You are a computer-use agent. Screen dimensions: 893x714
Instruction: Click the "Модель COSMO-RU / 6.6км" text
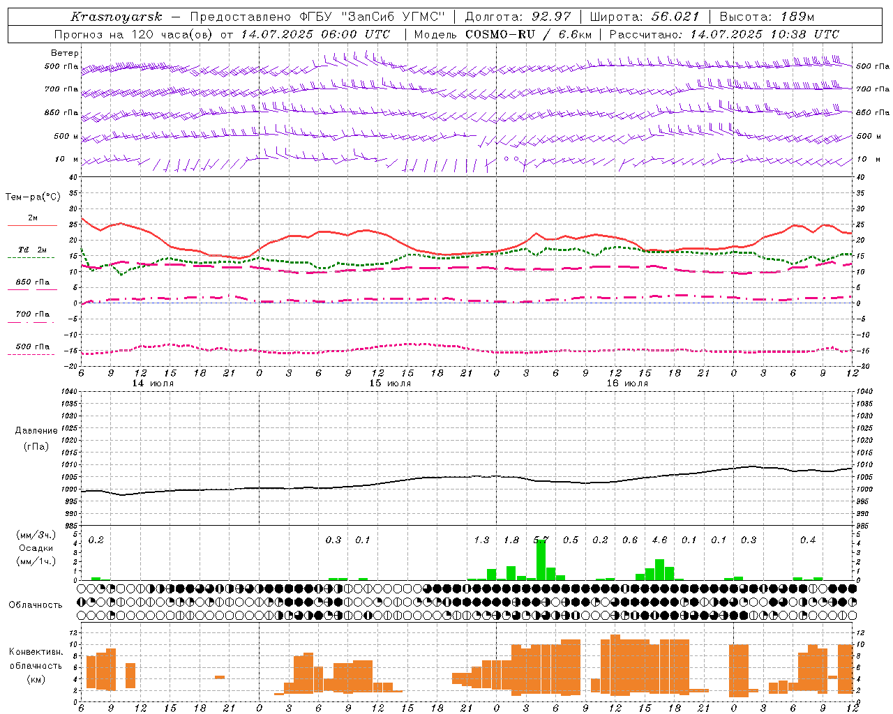503,34
